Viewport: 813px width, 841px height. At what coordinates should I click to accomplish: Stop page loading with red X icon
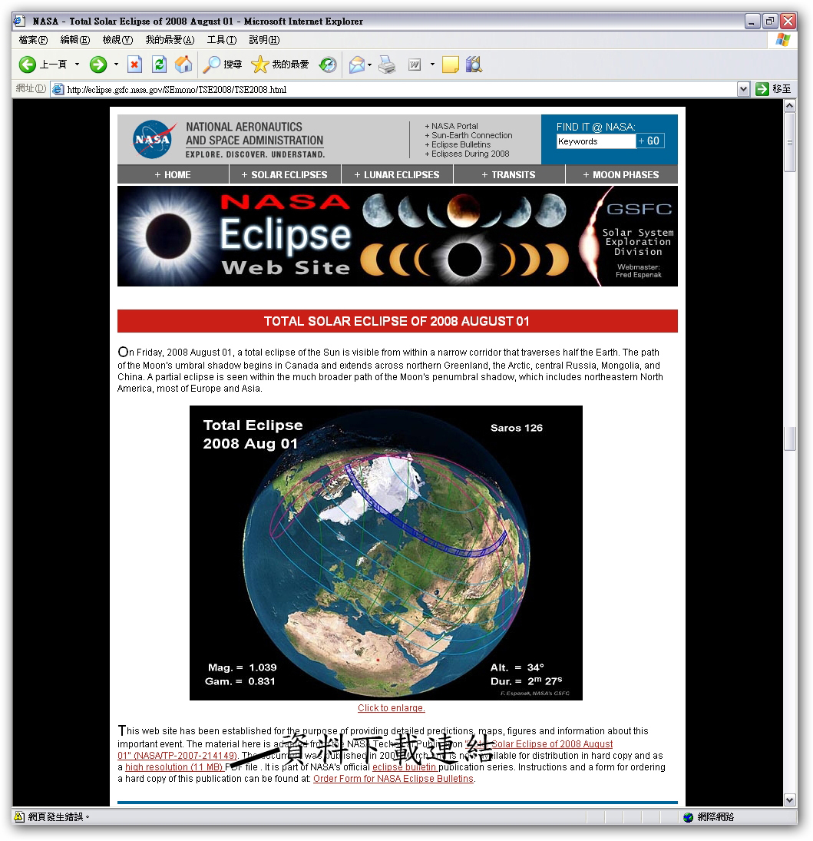(x=134, y=65)
